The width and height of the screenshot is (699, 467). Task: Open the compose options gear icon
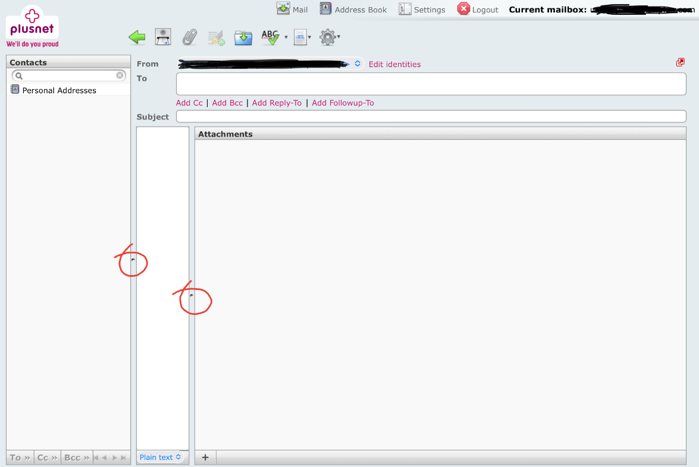tap(327, 37)
